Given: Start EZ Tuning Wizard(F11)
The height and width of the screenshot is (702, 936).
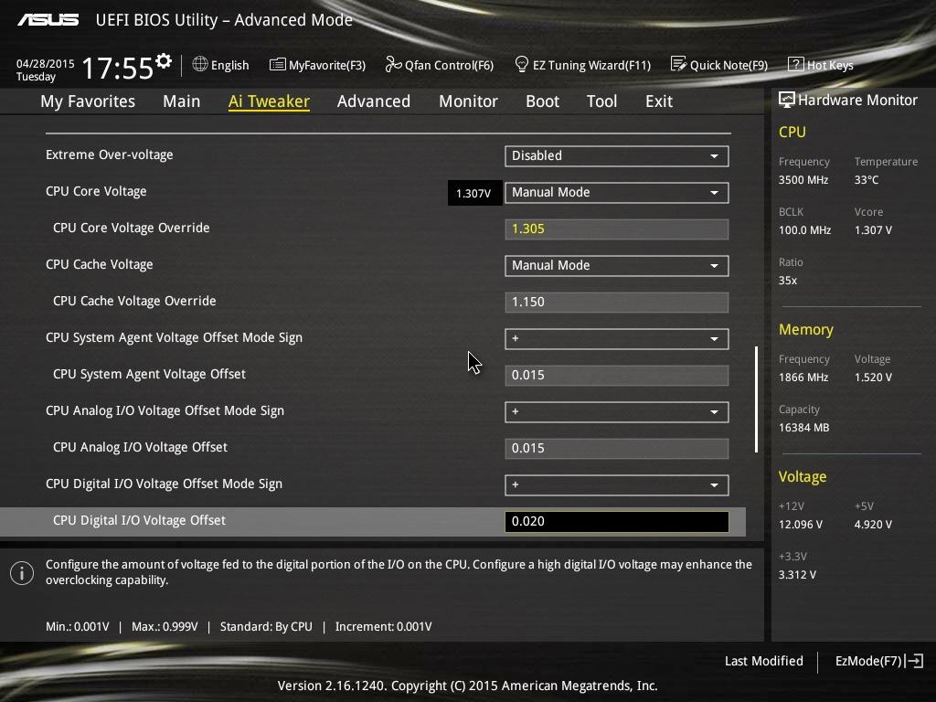Looking at the screenshot, I should tap(582, 65).
